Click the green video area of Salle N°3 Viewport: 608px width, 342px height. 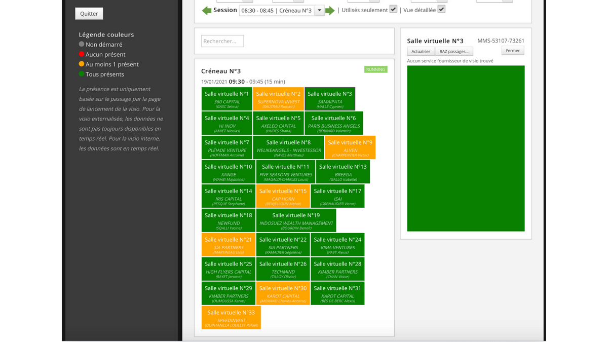466,148
